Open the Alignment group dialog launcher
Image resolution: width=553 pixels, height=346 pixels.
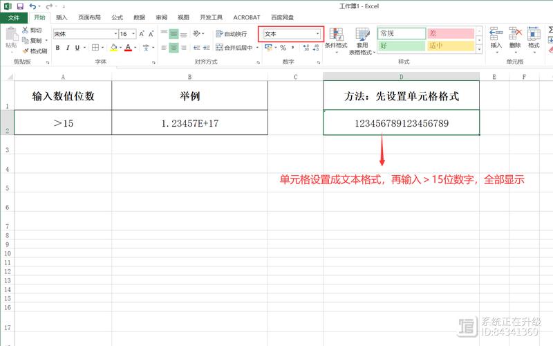click(258, 62)
